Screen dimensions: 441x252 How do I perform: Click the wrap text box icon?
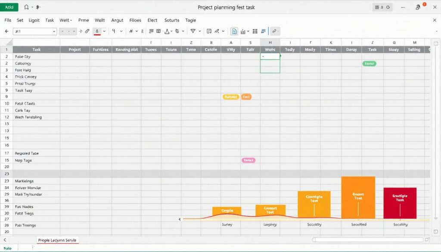(x=158, y=31)
